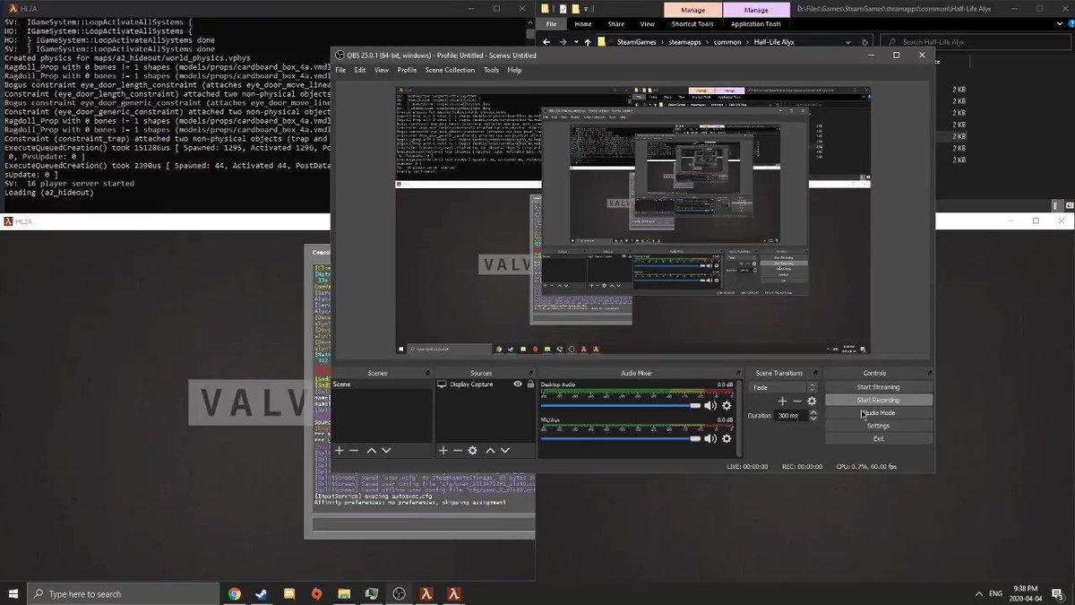Toggle Display Capture lock icon

531,384
